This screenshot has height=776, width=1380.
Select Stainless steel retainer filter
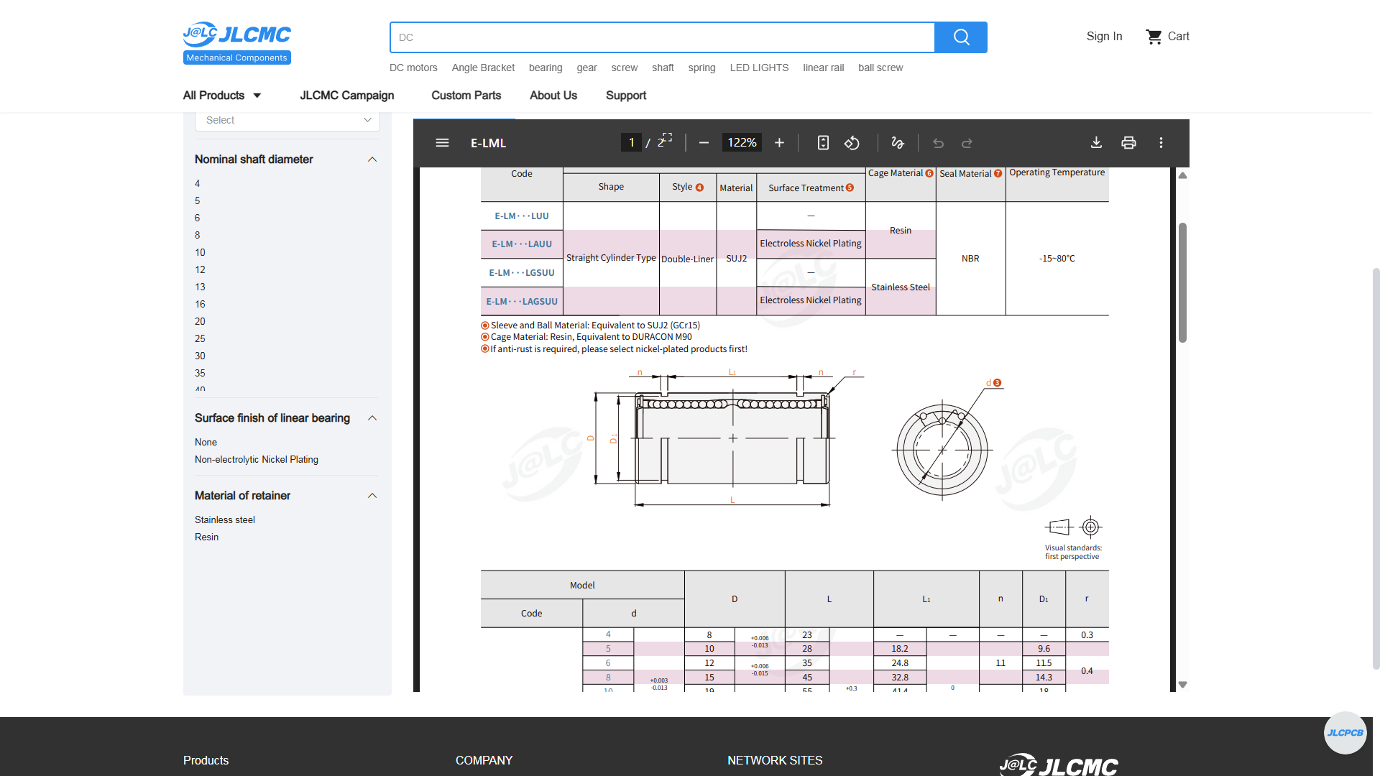(225, 520)
